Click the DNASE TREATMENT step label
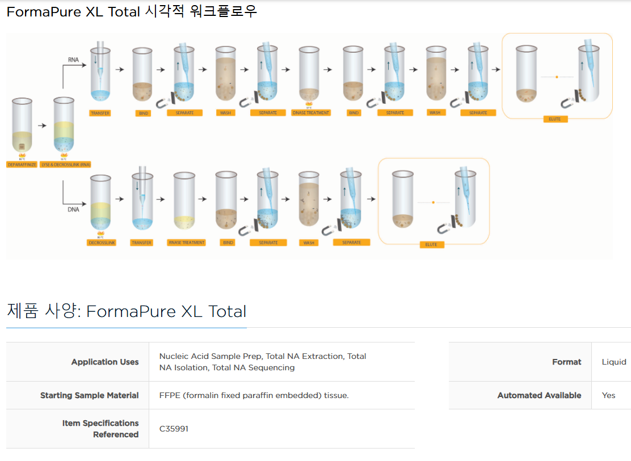The width and height of the screenshot is (631, 461). 310,113
